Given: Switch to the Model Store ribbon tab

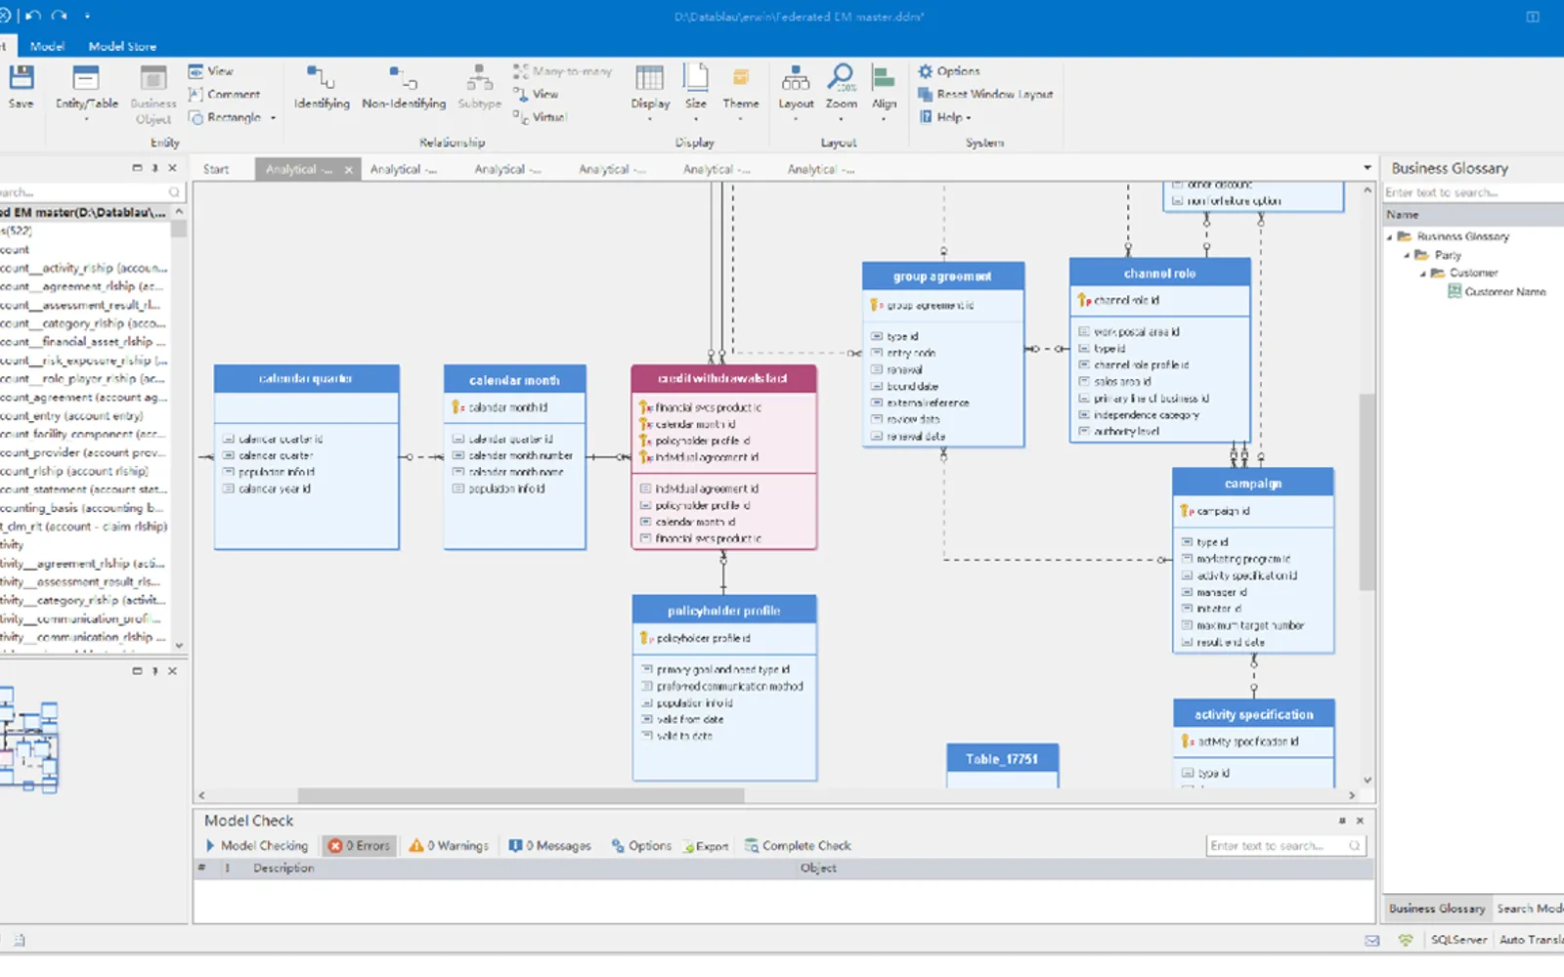Looking at the screenshot, I should tap(122, 46).
